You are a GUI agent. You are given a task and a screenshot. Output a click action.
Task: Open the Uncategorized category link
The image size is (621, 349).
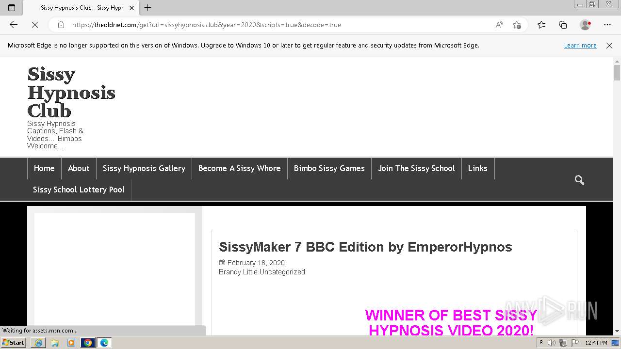point(282,272)
